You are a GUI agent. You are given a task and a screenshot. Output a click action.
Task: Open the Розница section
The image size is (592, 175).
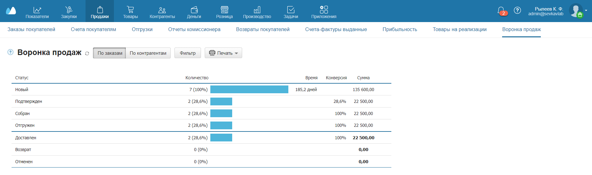[x=224, y=12]
